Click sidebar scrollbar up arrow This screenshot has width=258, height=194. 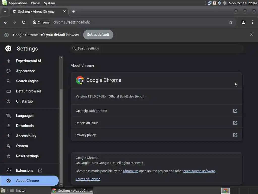pos(61,58)
